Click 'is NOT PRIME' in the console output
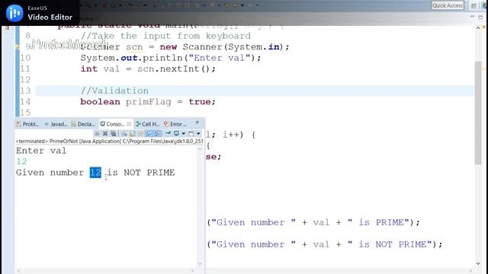Image resolution: width=488 pixels, height=274 pixels. point(141,173)
